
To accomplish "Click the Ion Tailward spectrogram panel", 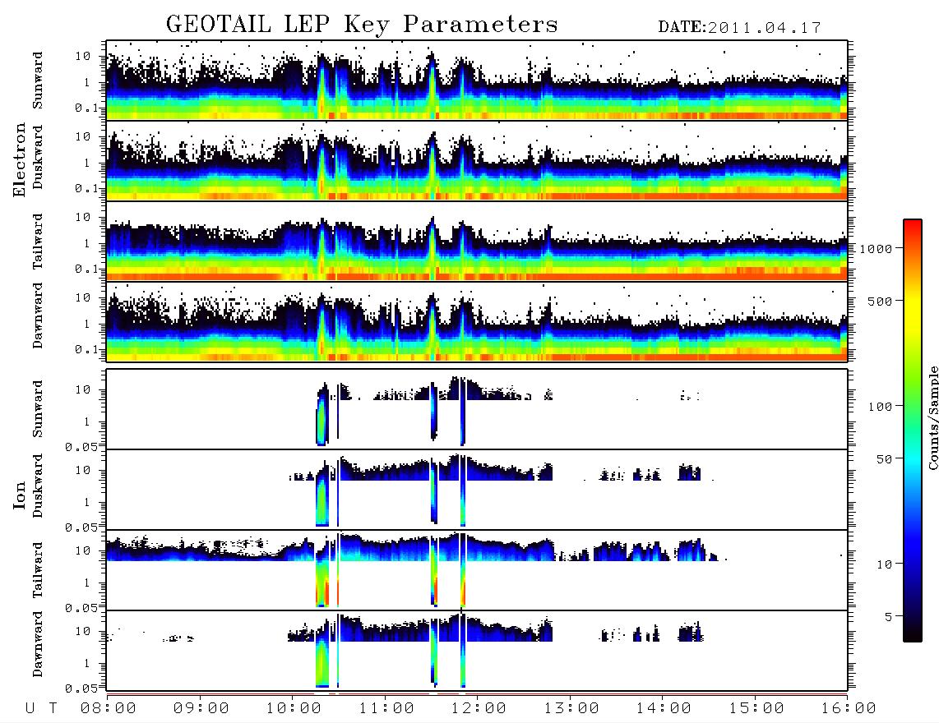I will coord(477,570).
